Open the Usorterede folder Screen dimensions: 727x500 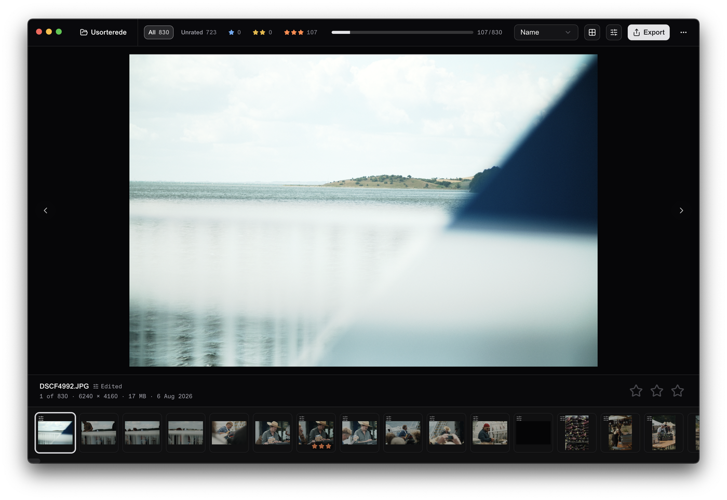[x=103, y=32]
